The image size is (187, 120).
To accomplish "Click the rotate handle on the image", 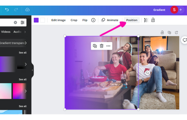I will pyautogui.click(x=147, y=73).
